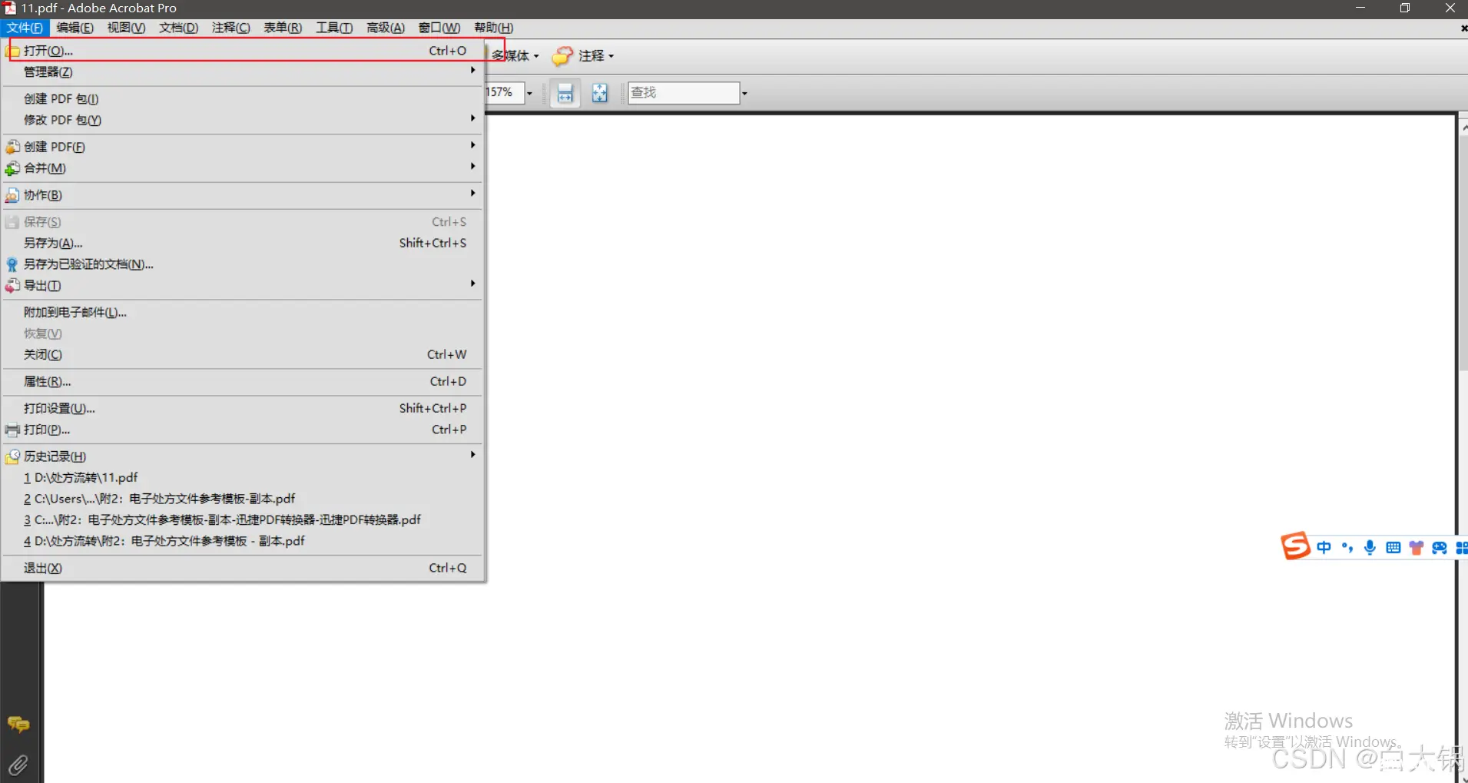The height and width of the screenshot is (783, 1468).
Task: Open the Tools (工具) menu
Action: point(334,28)
